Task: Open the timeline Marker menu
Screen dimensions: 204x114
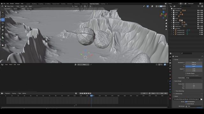Action: 24,93
